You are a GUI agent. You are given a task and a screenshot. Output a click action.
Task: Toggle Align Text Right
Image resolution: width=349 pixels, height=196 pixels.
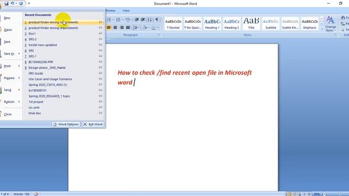122,28
